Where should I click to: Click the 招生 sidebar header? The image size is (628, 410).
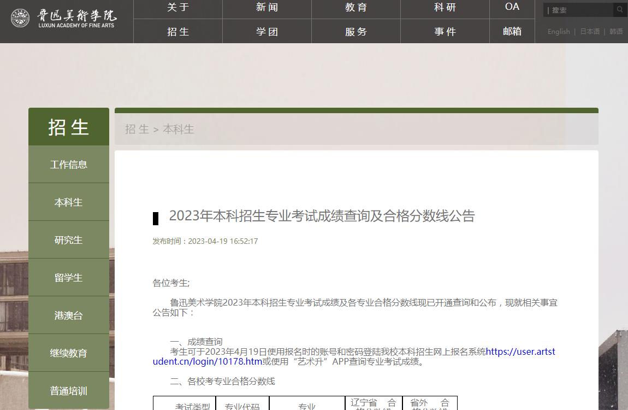(x=68, y=127)
